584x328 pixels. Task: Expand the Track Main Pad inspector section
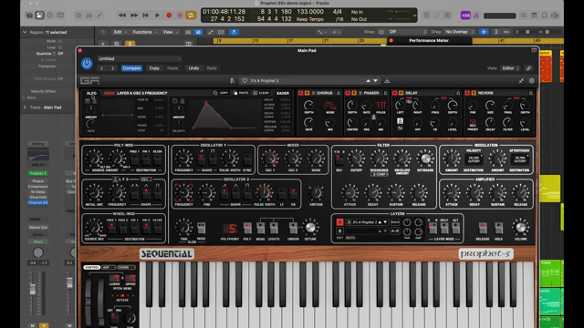coord(25,108)
